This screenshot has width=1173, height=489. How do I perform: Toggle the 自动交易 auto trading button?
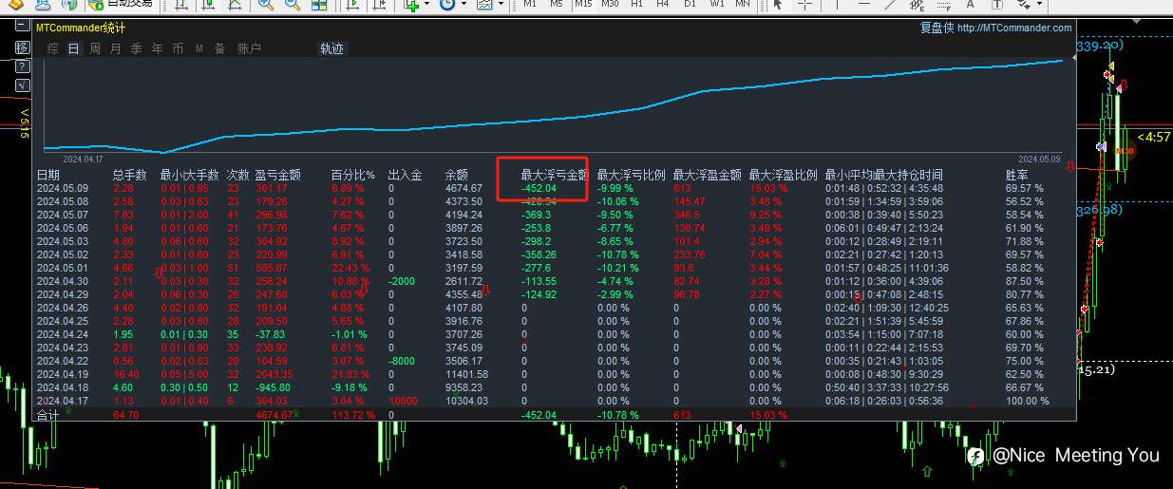[x=120, y=4]
